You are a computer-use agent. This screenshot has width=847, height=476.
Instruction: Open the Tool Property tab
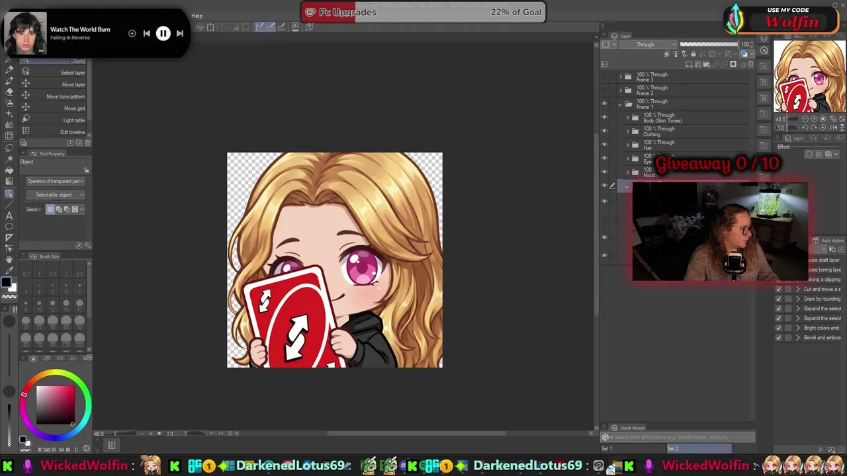pos(48,154)
